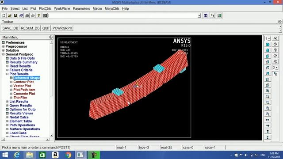This screenshot has width=283, height=159.
Task: Pan the model right with arrow icon
Action: 268,125
